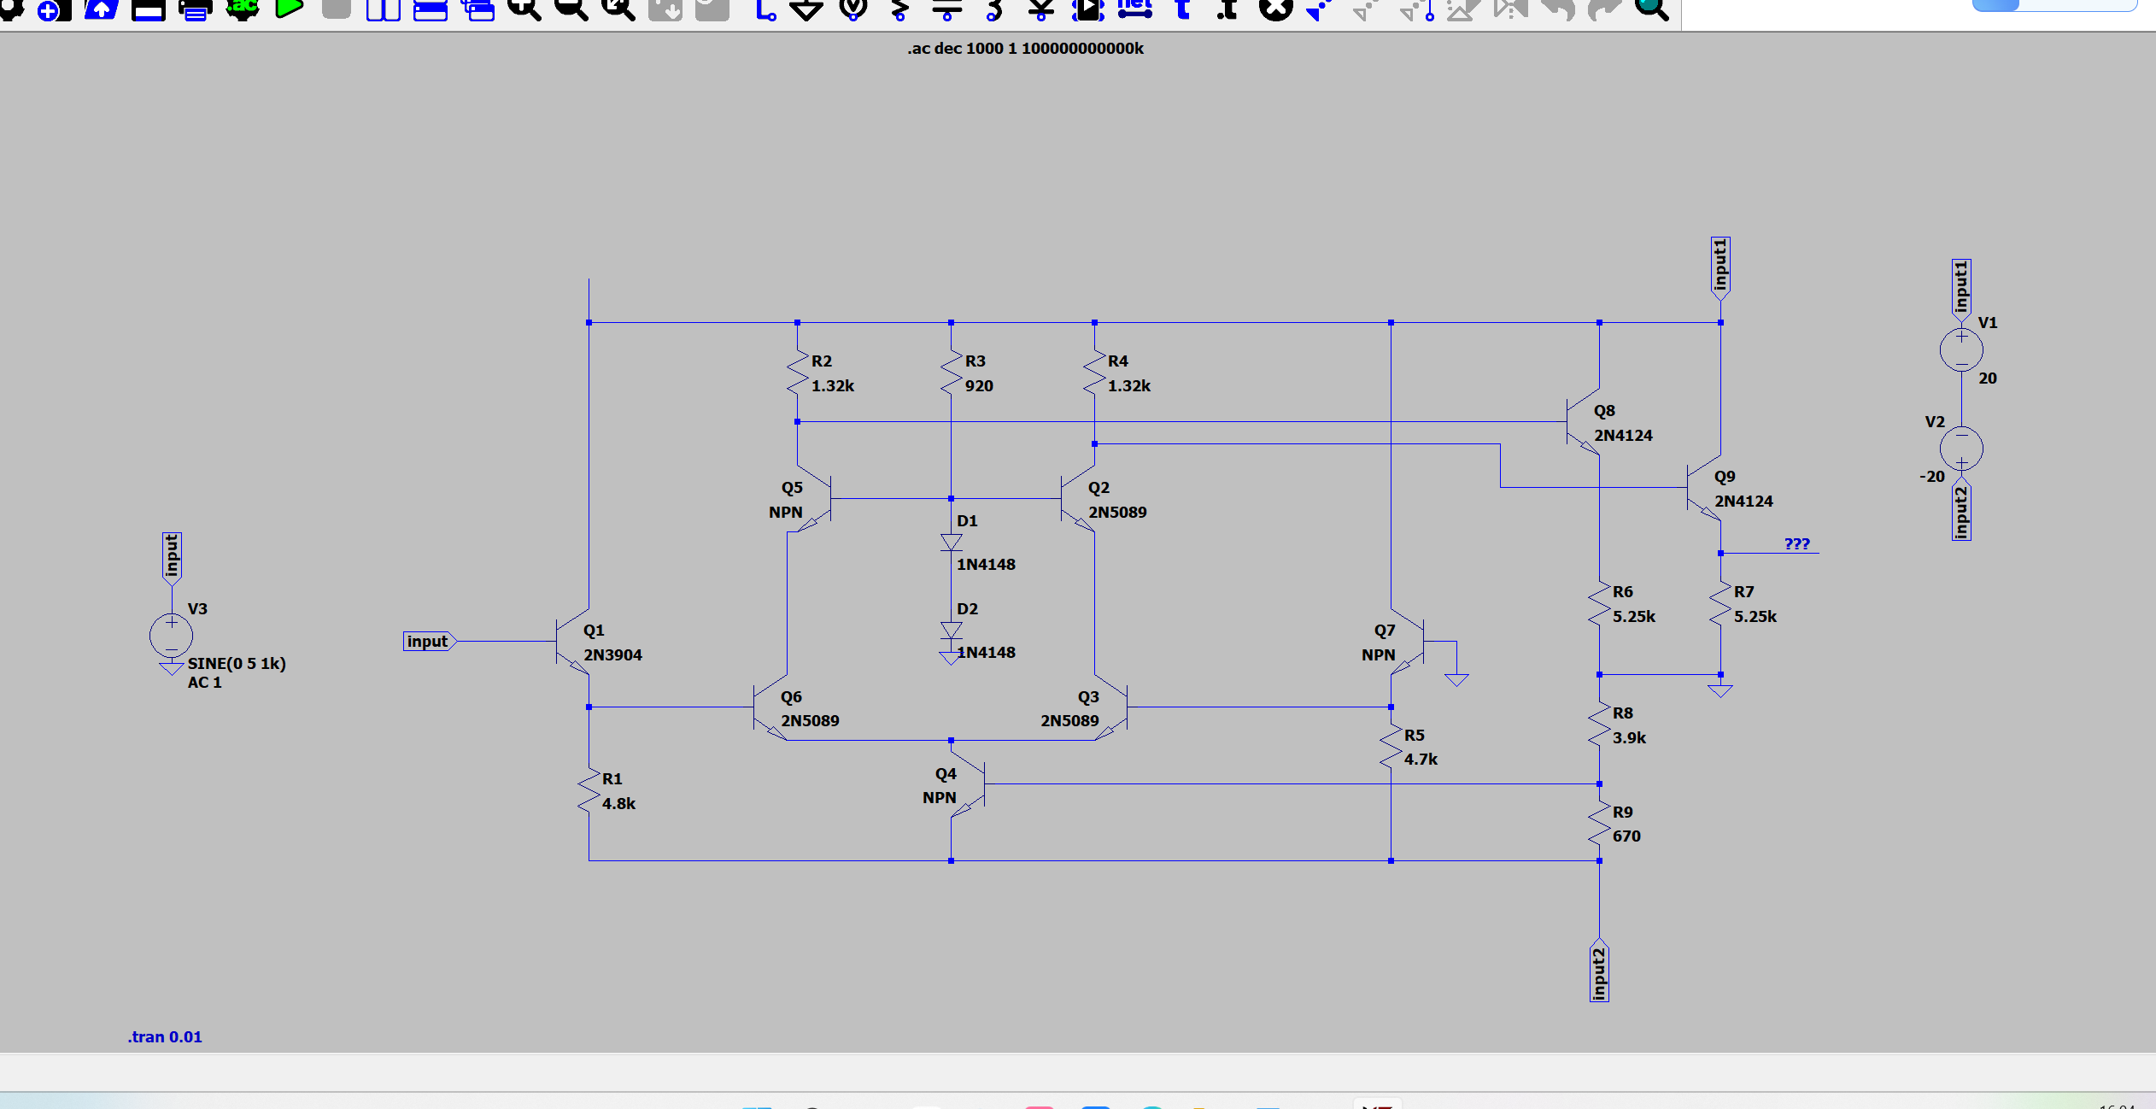Select the Draw Wire tool

(765, 9)
